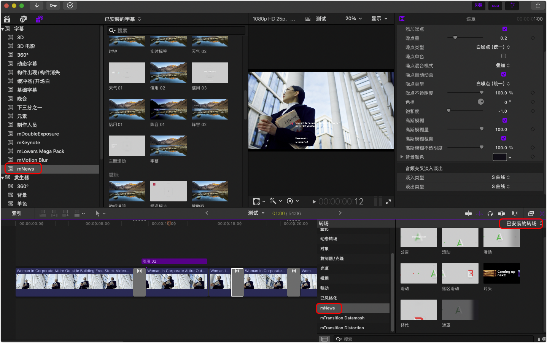Open the timeline 索引 index button
The width and height of the screenshot is (547, 343).
pyautogui.click(x=17, y=214)
